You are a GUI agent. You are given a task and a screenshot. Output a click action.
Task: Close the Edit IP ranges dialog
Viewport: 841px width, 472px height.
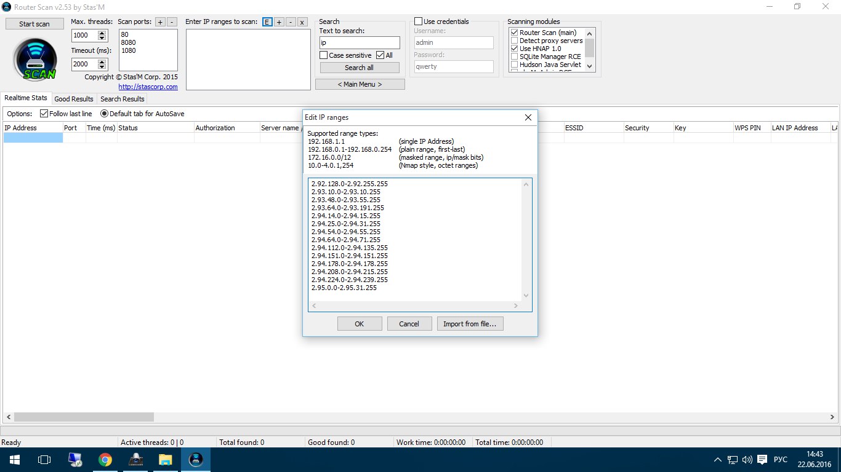tap(528, 117)
